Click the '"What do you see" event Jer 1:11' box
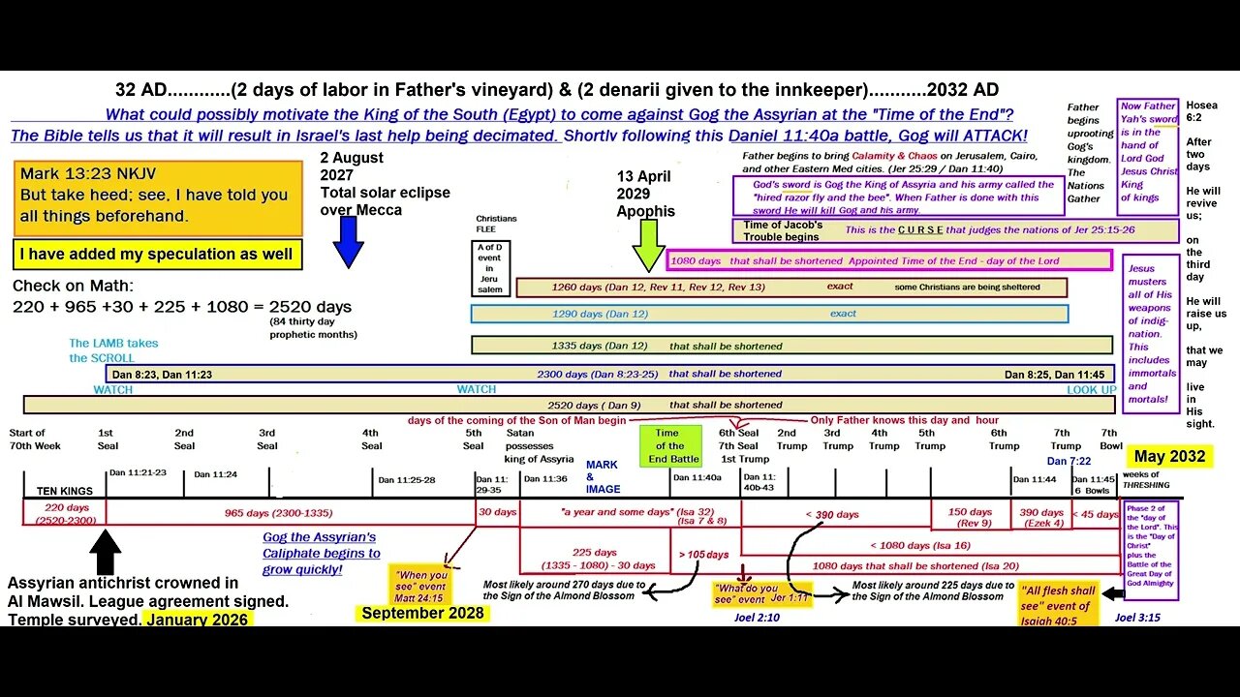 point(761,593)
